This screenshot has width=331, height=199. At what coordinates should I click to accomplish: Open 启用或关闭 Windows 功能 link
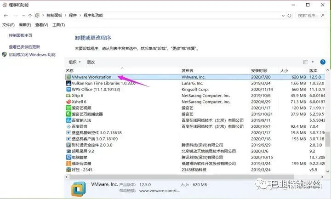(32, 55)
